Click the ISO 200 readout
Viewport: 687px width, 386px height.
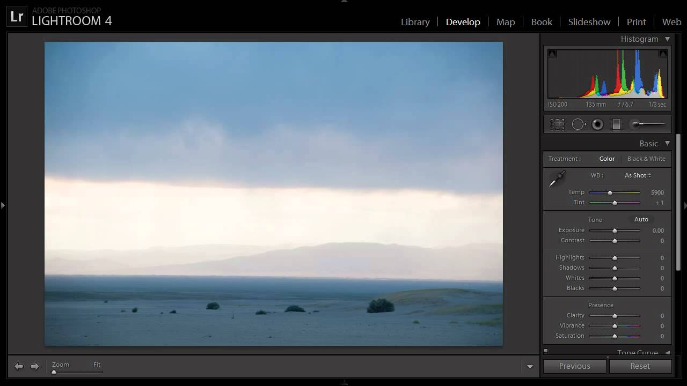558,105
